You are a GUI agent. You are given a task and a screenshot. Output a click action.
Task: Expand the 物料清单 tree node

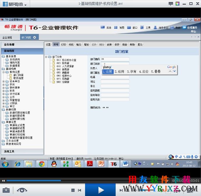tap(3, 88)
